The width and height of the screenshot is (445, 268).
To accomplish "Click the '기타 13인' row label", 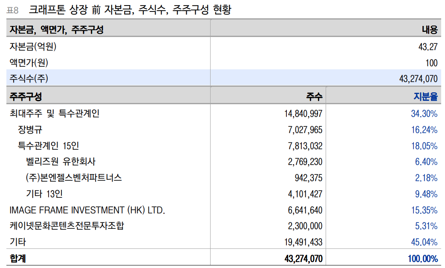I will click(x=44, y=194).
